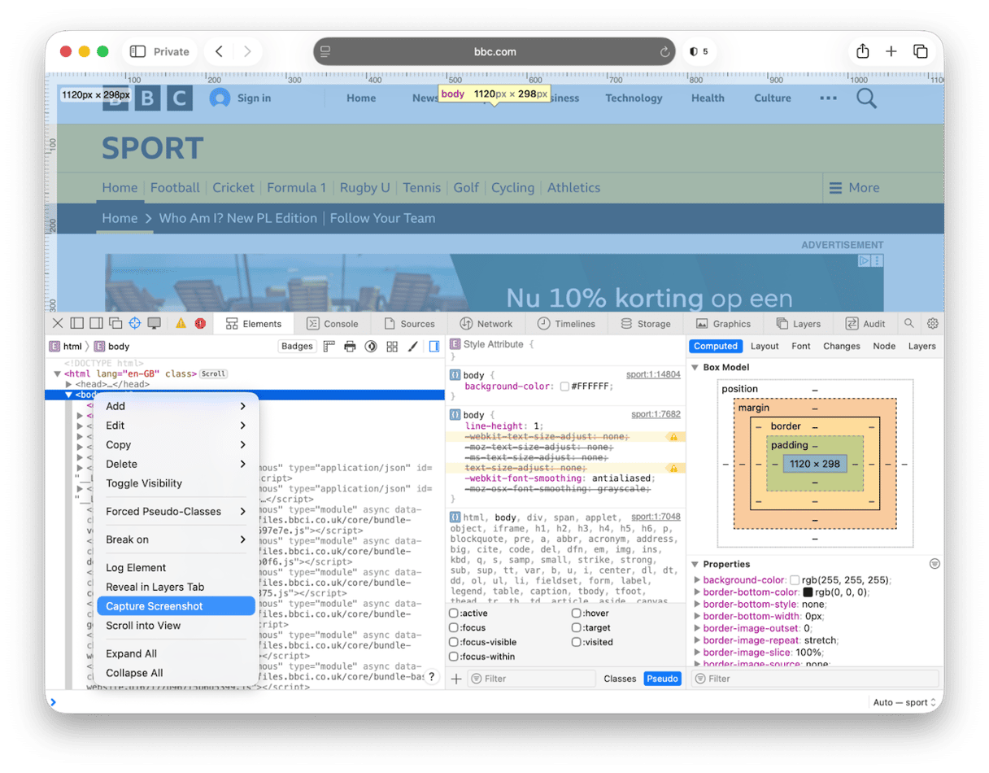Screen dimensions: 989x773
Task: Toggle the Classes button in styles bar
Action: coord(620,678)
